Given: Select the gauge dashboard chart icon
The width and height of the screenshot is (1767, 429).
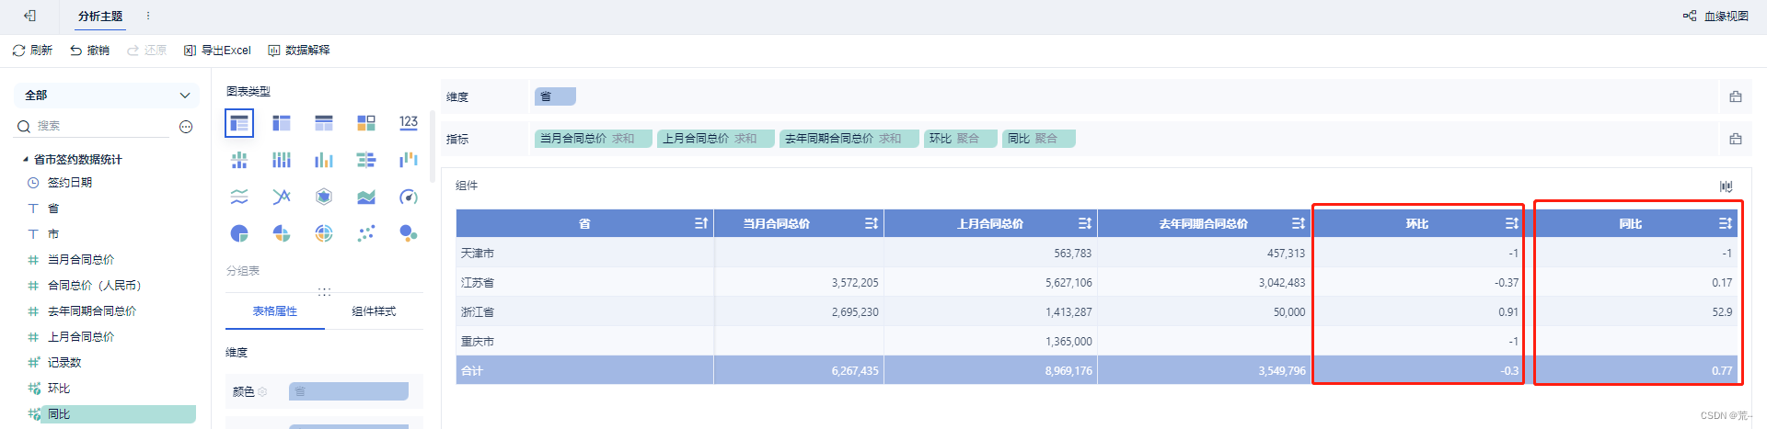Looking at the screenshot, I should tap(409, 197).
